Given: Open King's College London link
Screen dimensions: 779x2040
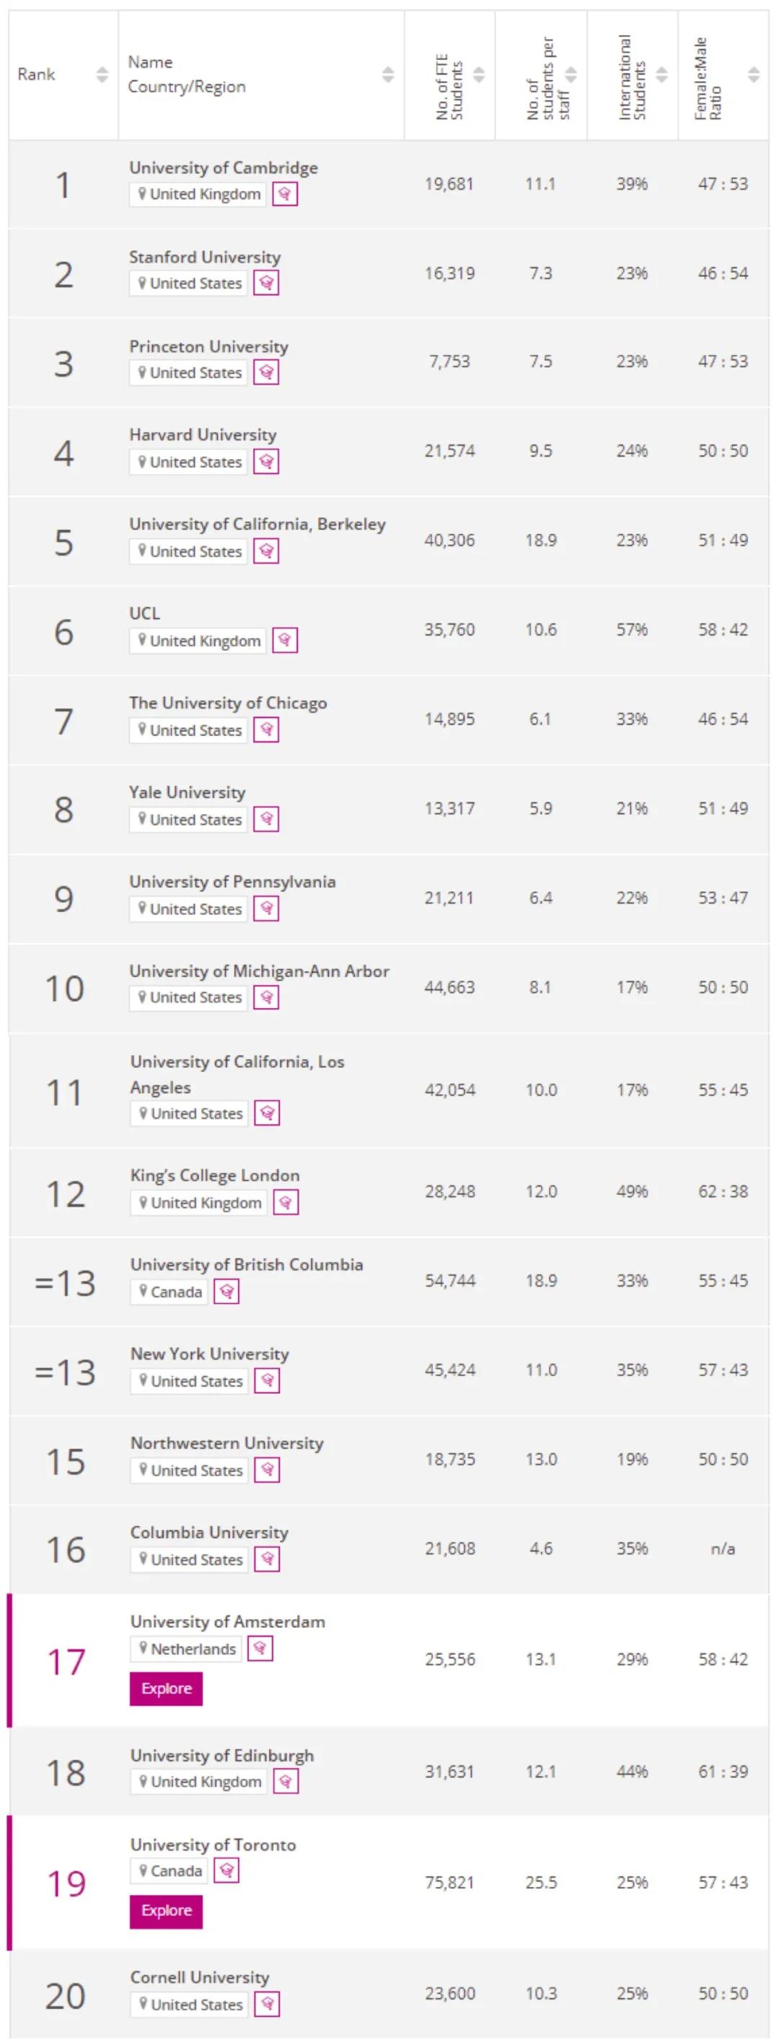Looking at the screenshot, I should [x=216, y=1176].
